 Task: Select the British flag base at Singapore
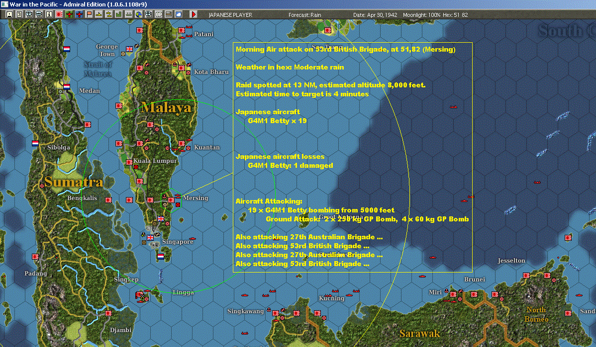(151, 238)
